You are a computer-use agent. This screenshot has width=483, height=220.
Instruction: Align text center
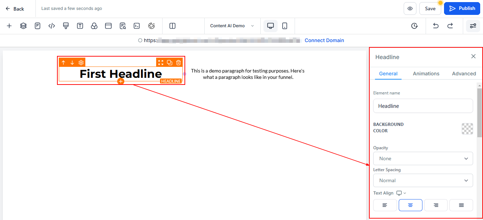[410, 205]
